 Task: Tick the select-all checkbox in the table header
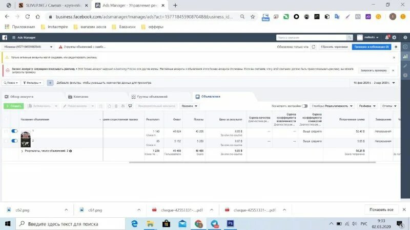pyautogui.click(x=6, y=120)
